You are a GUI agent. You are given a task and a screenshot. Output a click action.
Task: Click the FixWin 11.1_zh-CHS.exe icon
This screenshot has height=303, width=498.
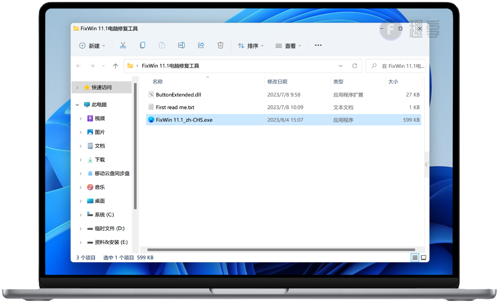[151, 120]
